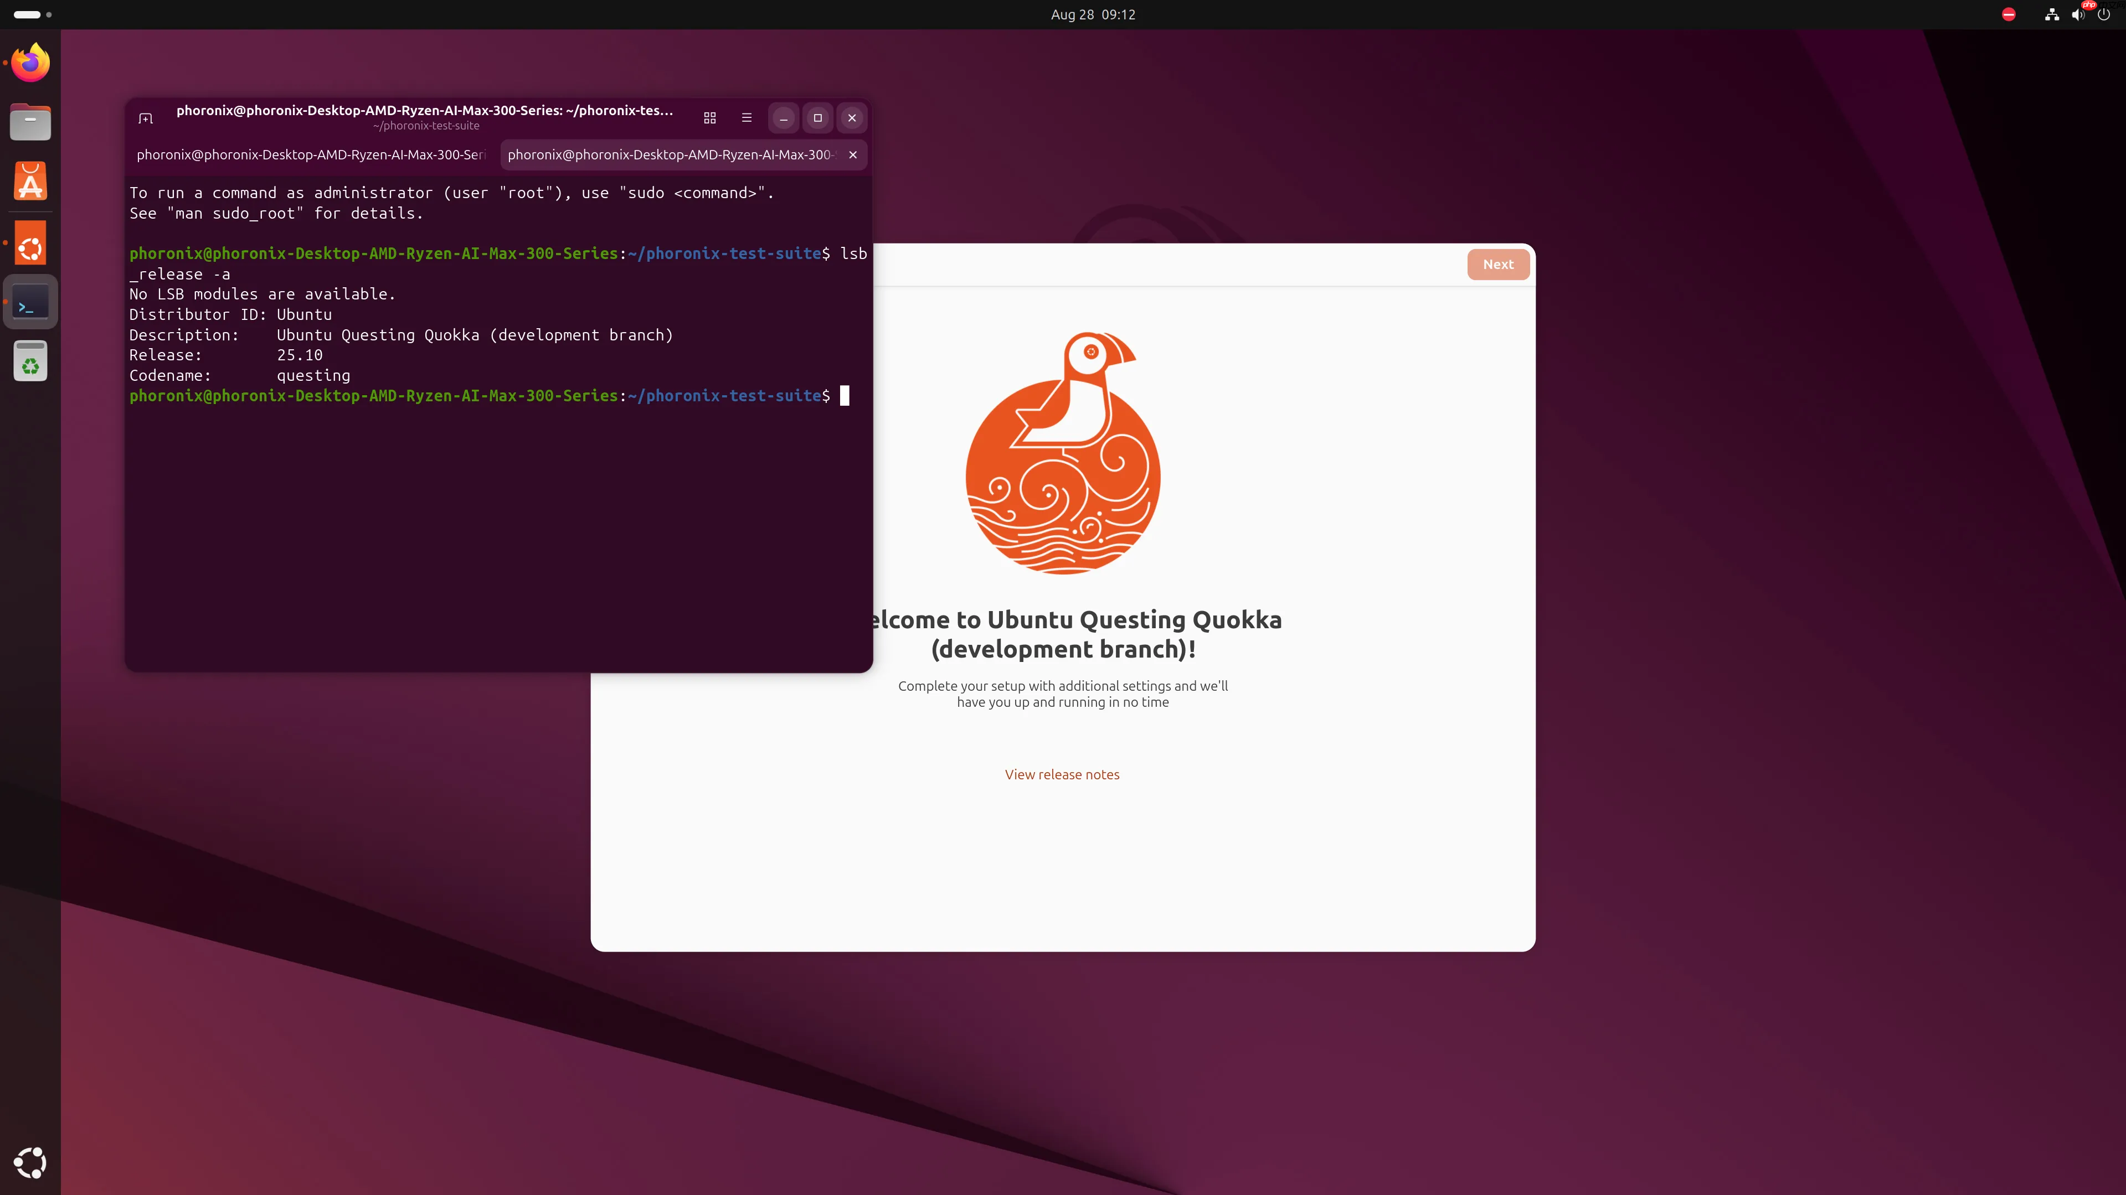Screen dimensions: 2126x1195
Task: Open Firefox from the dock
Action: click(x=30, y=62)
